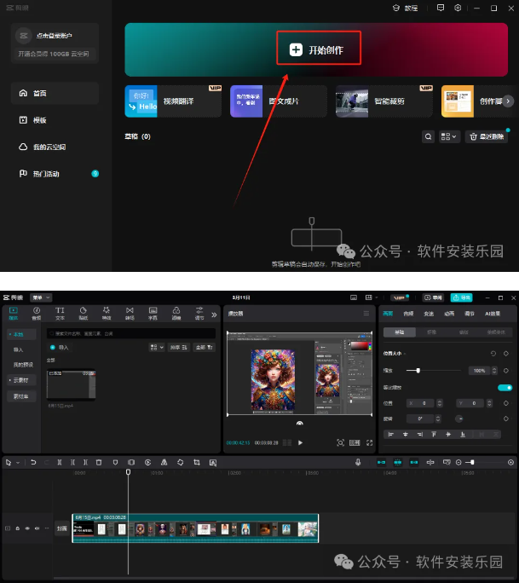519x583 pixels.
Task: Enter fullscreen preview mode
Action: (x=370, y=442)
